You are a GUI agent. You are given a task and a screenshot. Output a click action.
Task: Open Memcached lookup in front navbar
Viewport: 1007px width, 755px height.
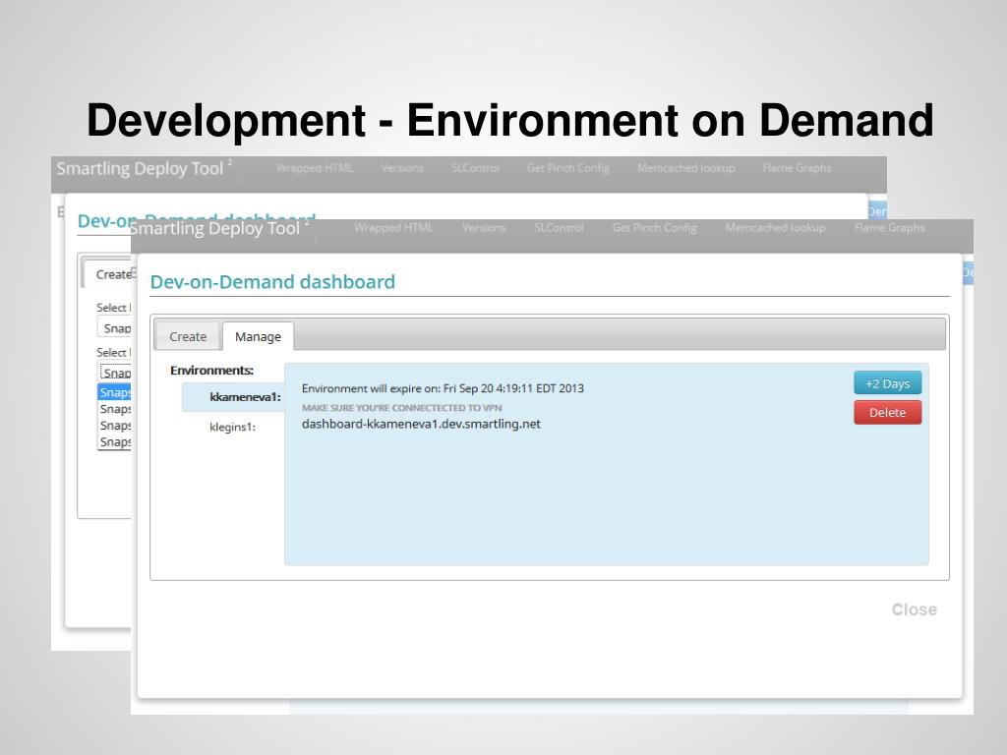775,228
